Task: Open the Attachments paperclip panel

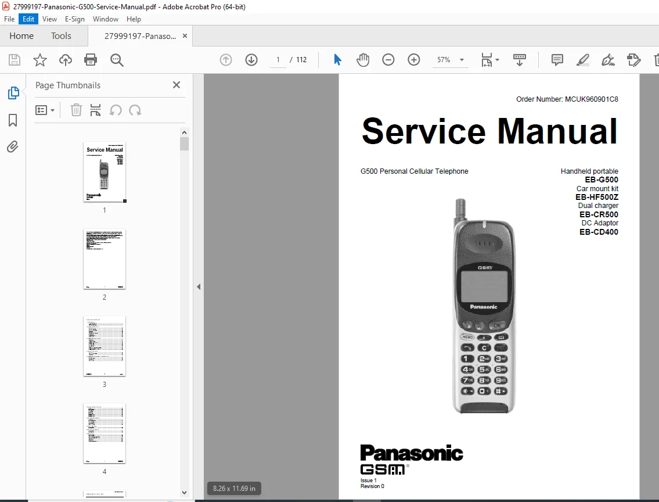Action: pos(13,147)
